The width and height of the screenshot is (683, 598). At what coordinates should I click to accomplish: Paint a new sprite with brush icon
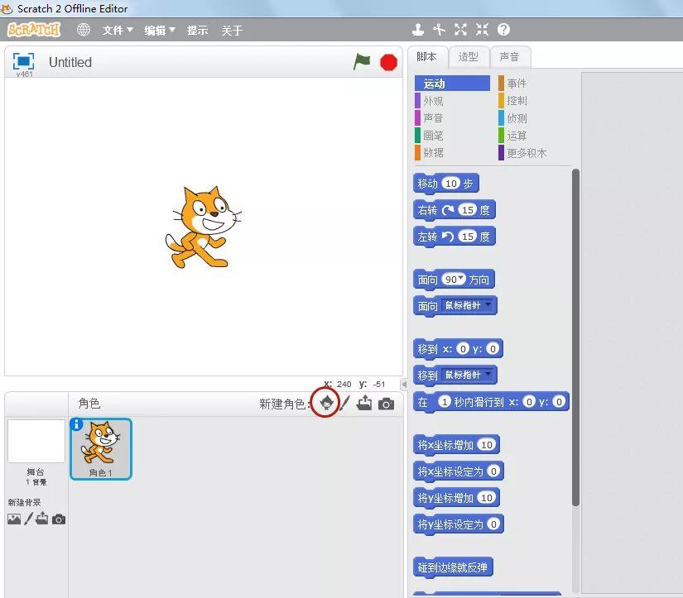pyautogui.click(x=345, y=404)
